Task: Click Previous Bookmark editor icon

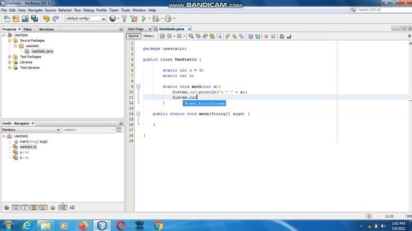Action: coord(227,36)
